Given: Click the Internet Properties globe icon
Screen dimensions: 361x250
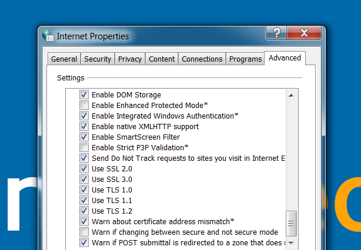Looking at the screenshot, I should tap(48, 36).
